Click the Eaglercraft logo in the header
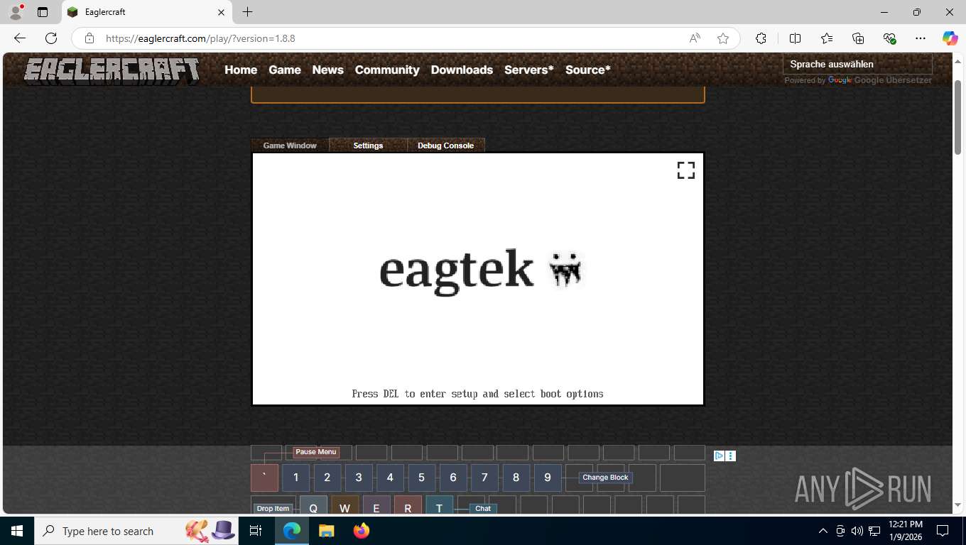This screenshot has width=966, height=545. pyautogui.click(x=112, y=70)
